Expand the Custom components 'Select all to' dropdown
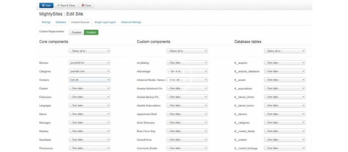 [187, 51]
